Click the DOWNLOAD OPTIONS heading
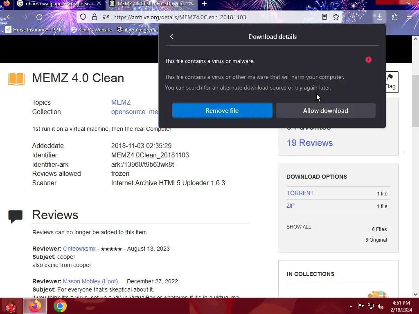 pyautogui.click(x=317, y=177)
